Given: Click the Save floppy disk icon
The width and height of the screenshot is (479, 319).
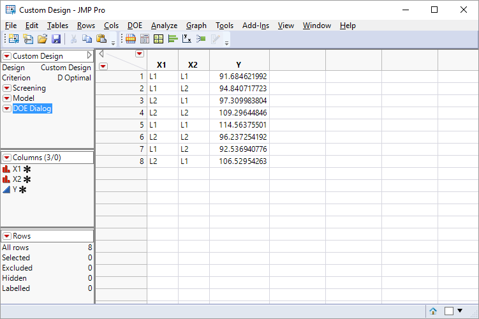Looking at the screenshot, I should pos(56,39).
